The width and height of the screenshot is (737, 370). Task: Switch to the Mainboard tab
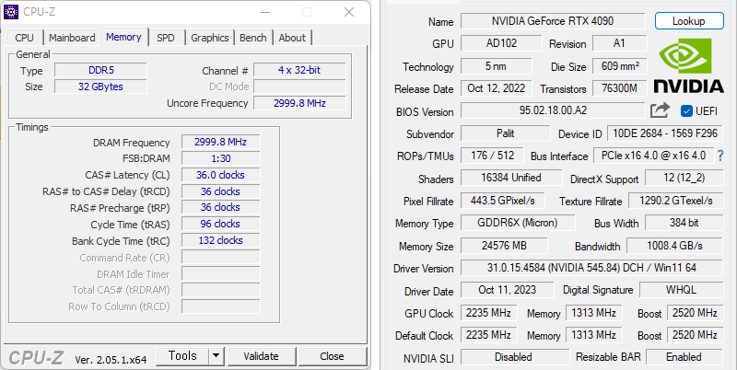click(x=72, y=38)
